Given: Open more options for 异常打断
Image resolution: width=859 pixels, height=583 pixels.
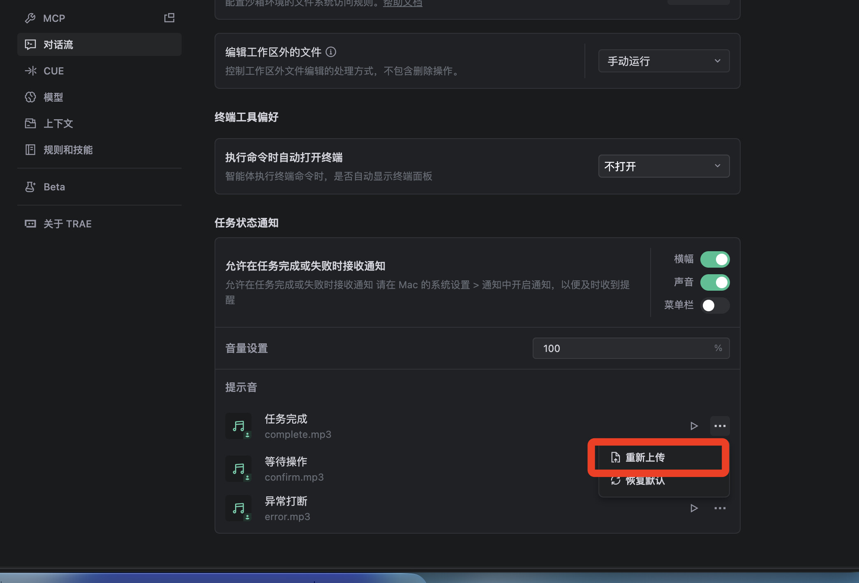Looking at the screenshot, I should pos(720,508).
